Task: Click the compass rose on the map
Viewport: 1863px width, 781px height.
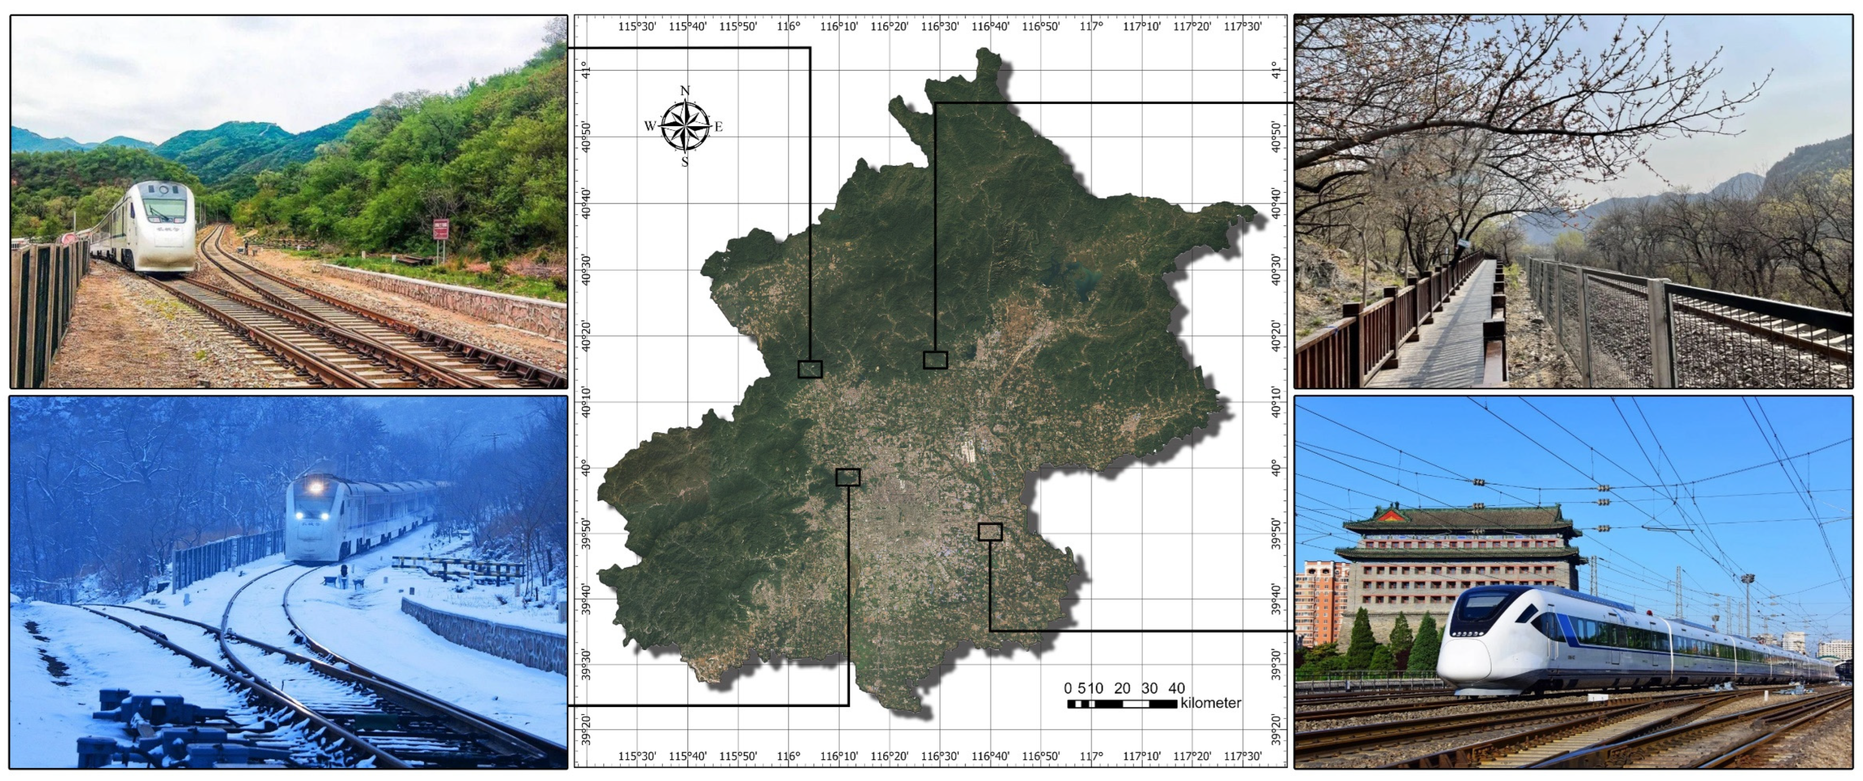Action: pyautogui.click(x=685, y=127)
